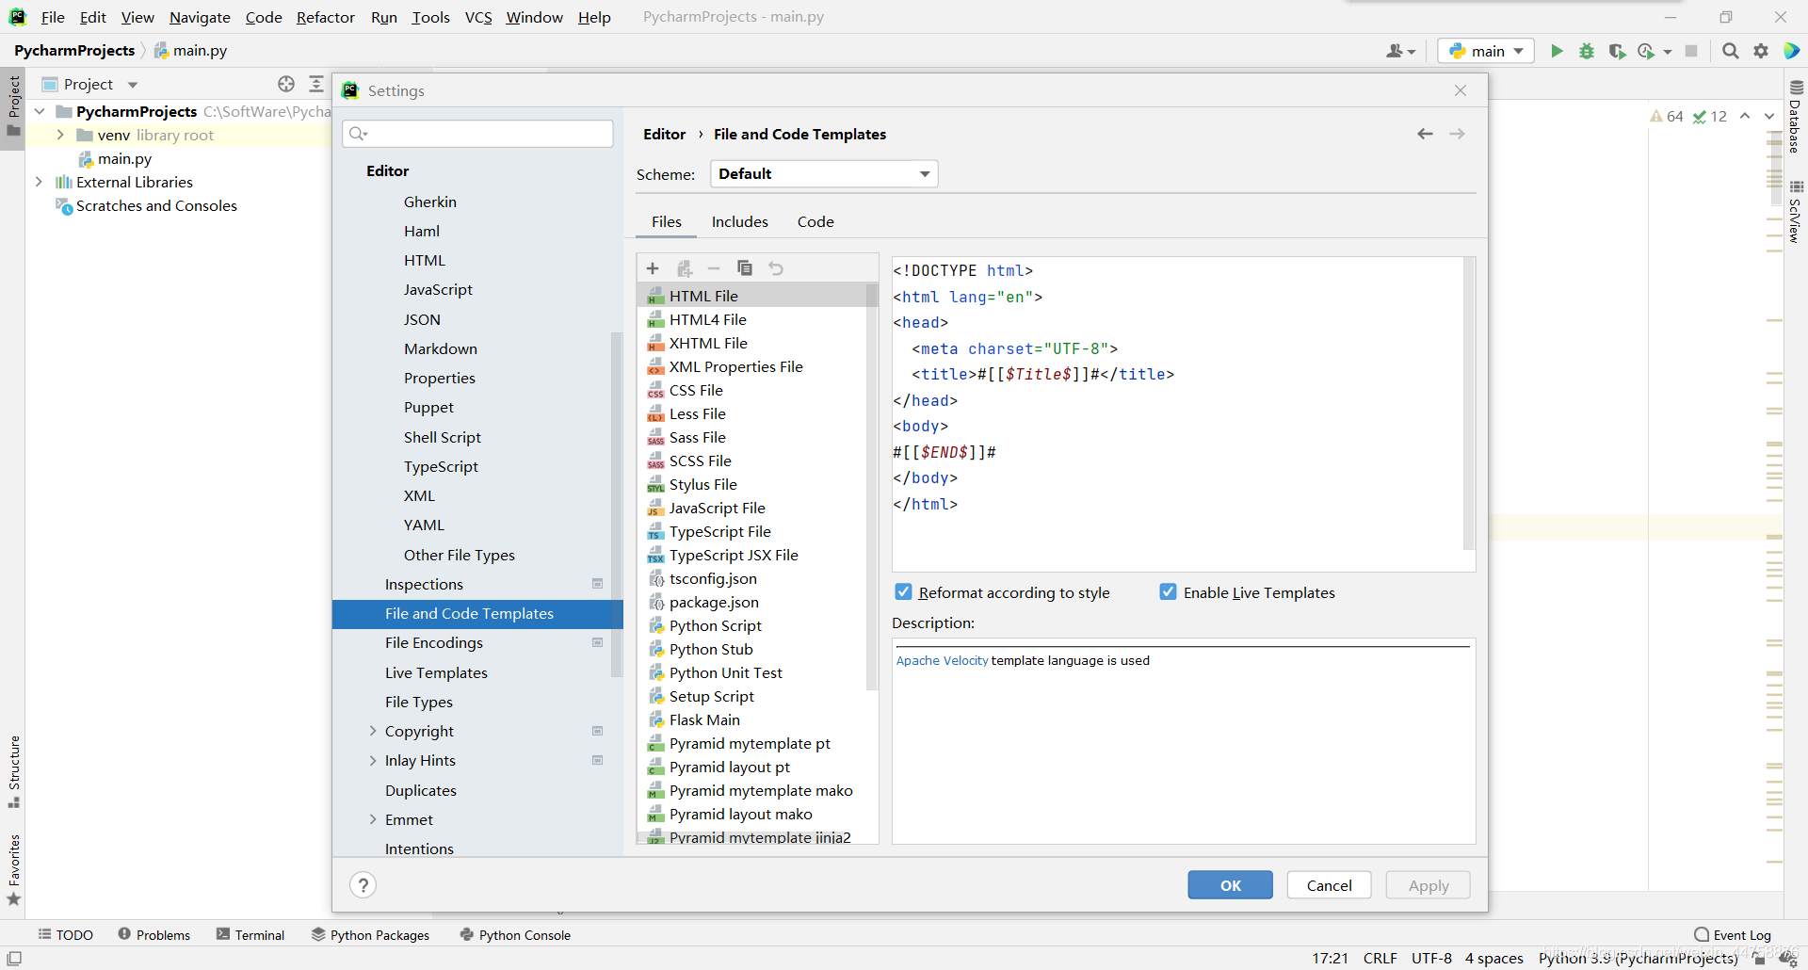
Task: Click the locate target icon in Project panel
Action: 286,84
